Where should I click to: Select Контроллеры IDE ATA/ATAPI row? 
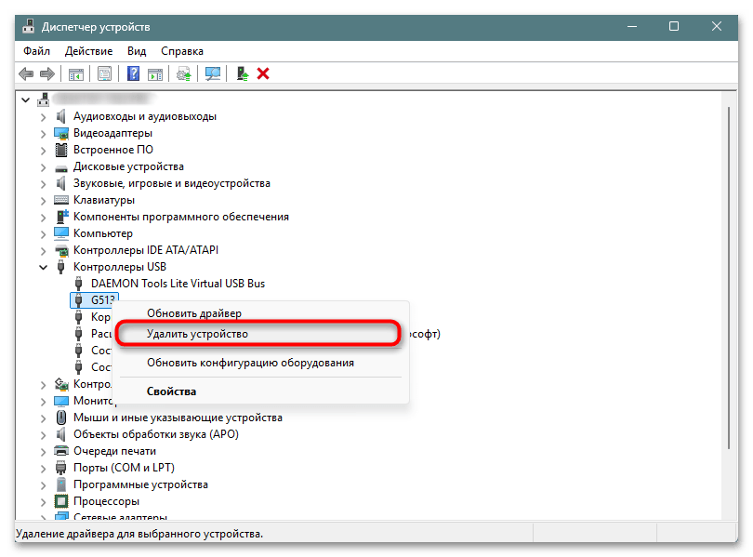click(x=146, y=250)
